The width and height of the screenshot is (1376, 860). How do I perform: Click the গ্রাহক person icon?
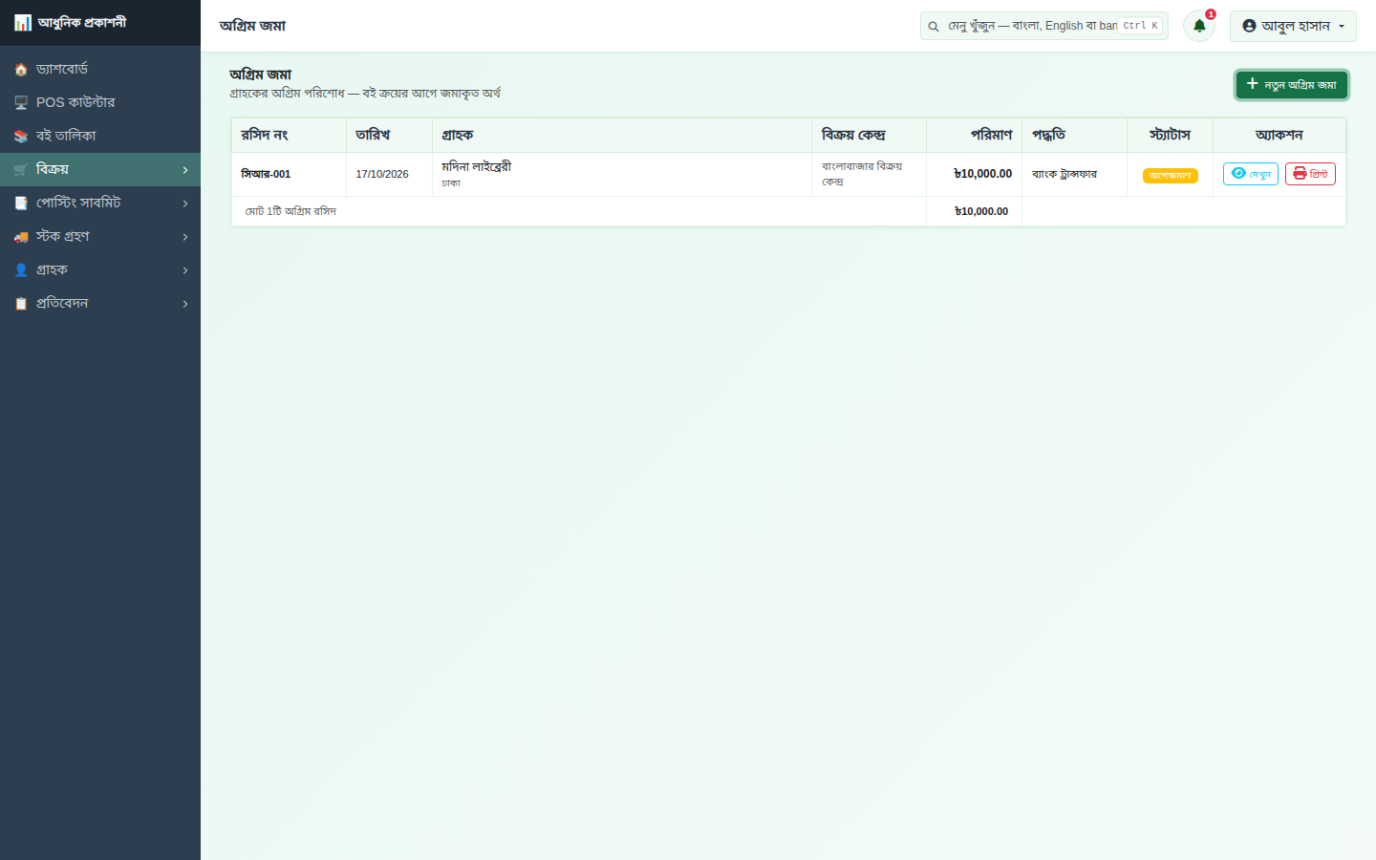[21, 270]
